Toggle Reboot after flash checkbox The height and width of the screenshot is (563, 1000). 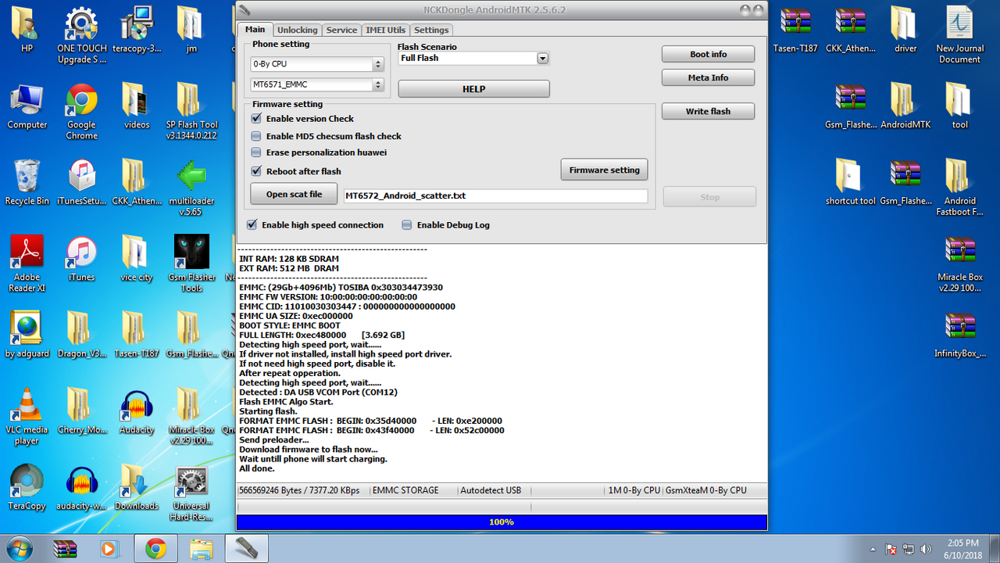pyautogui.click(x=256, y=171)
